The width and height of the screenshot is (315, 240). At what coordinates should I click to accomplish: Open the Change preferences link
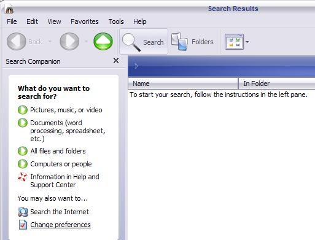pyautogui.click(x=60, y=225)
